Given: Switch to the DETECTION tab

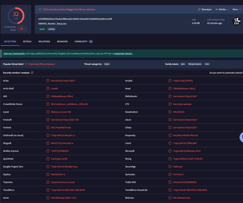Looking at the screenshot, I should [10, 41].
